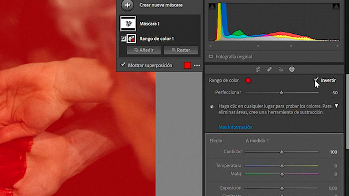Click the "Máscara 1" name text
The image size is (349, 196).
149,24
